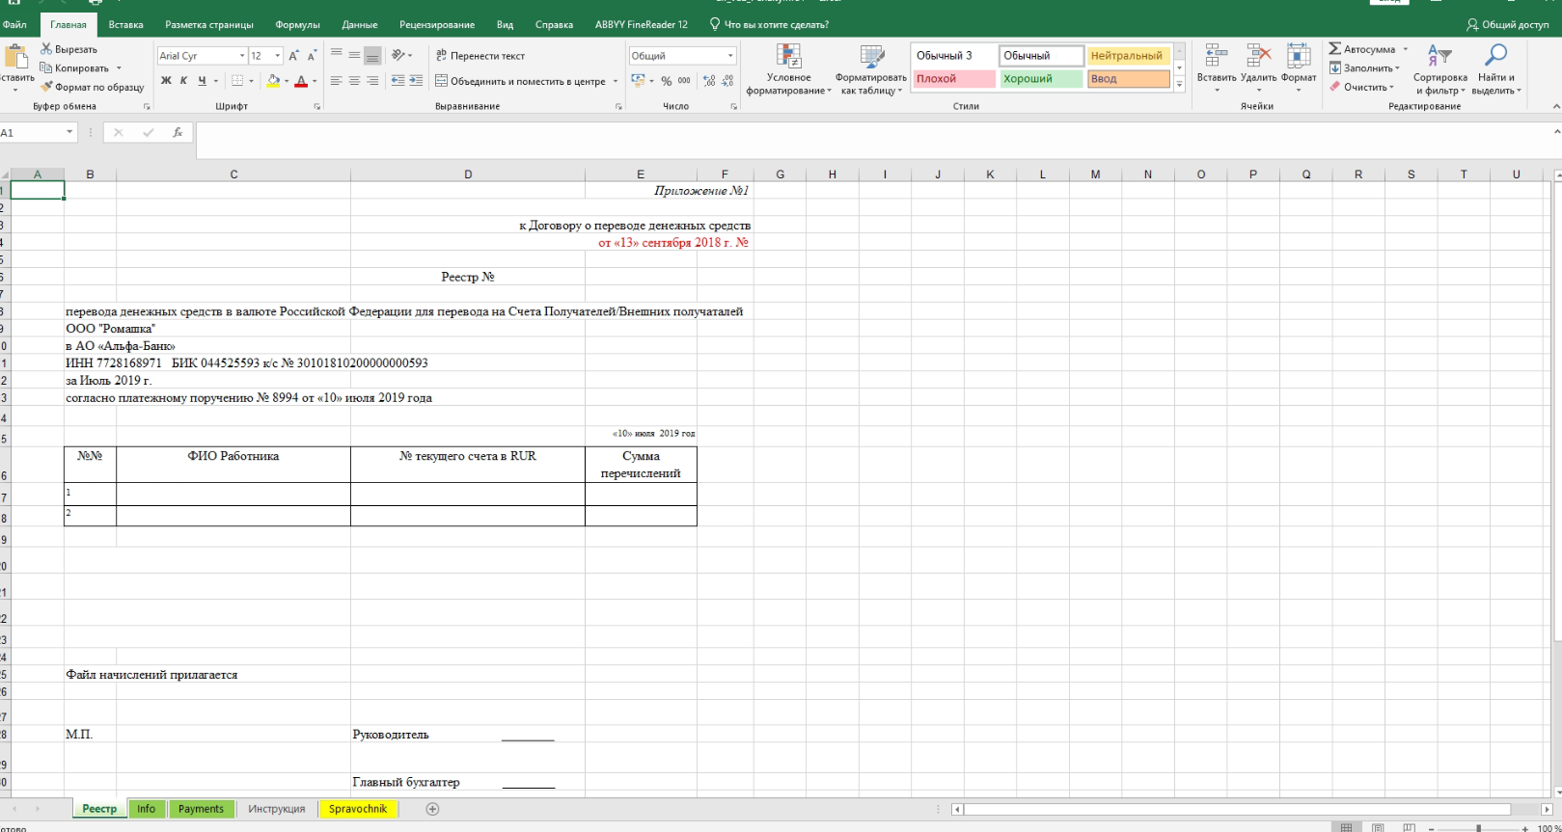Open the Рецензирование ribbon tab
The image size is (1562, 832).
point(437,25)
